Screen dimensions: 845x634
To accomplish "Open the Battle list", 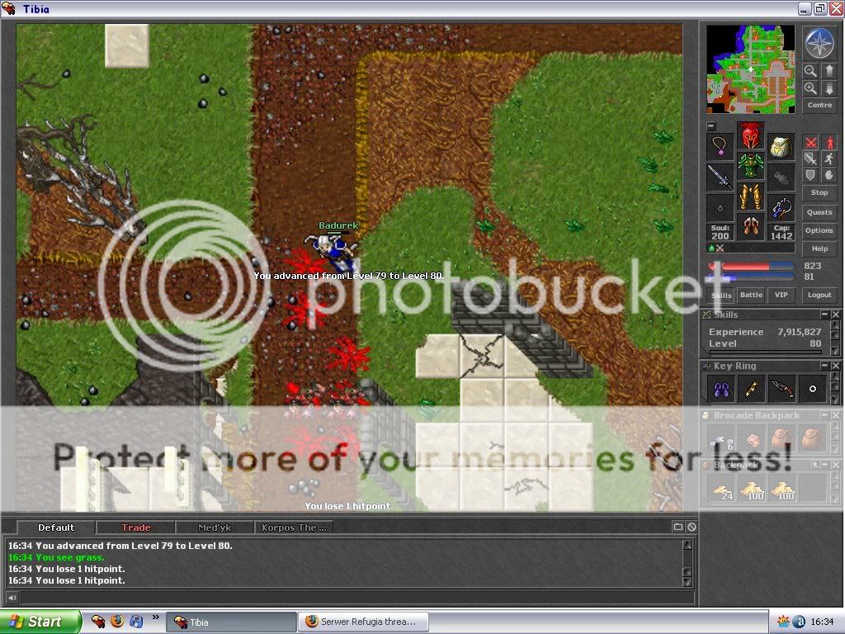I will (751, 295).
